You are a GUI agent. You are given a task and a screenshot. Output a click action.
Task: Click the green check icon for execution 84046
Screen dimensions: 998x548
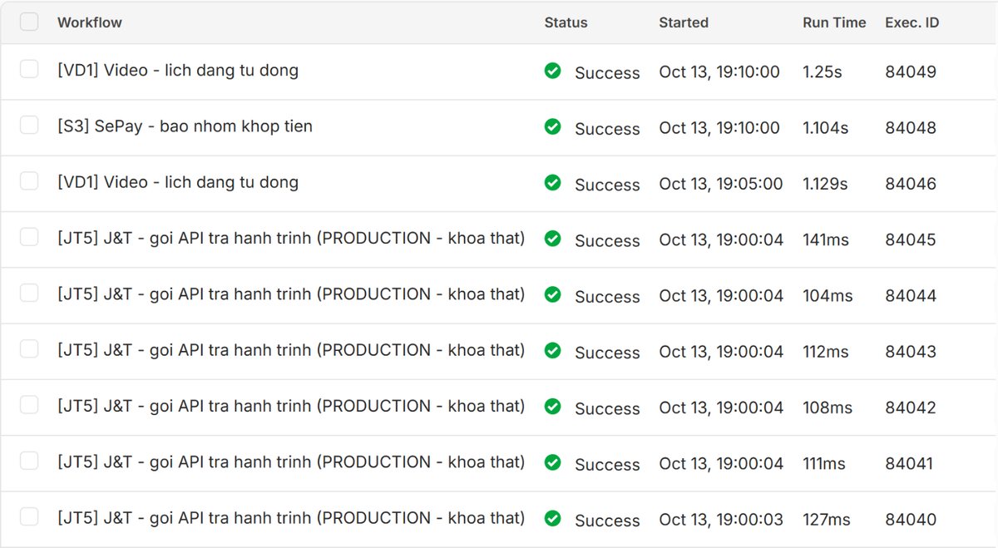click(x=552, y=182)
